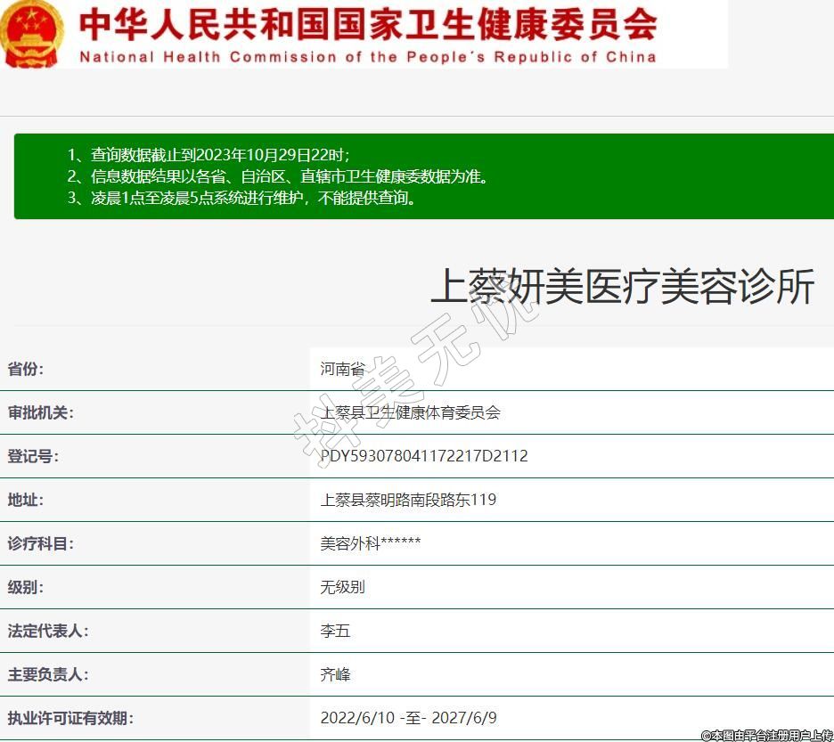
Task: Click the main person in charge 齐峰
Action: (x=336, y=674)
